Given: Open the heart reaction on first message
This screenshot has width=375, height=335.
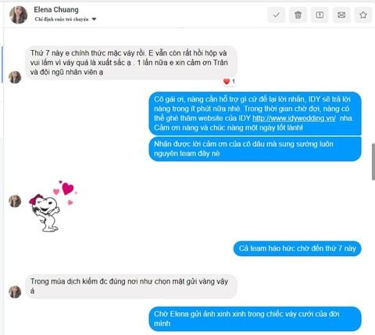Looking at the screenshot, I should tap(229, 81).
